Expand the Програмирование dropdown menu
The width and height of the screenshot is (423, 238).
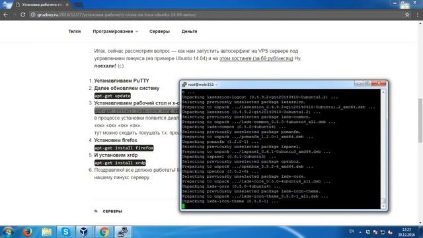(115, 31)
